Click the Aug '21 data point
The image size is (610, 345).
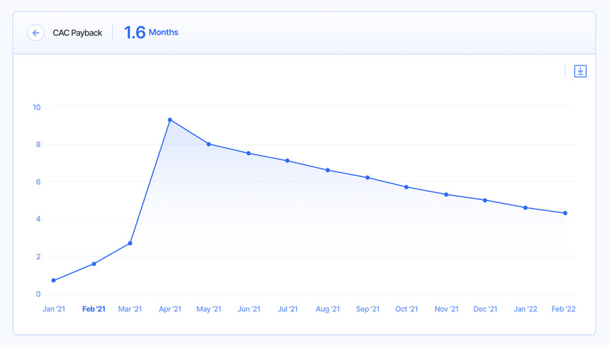327,170
